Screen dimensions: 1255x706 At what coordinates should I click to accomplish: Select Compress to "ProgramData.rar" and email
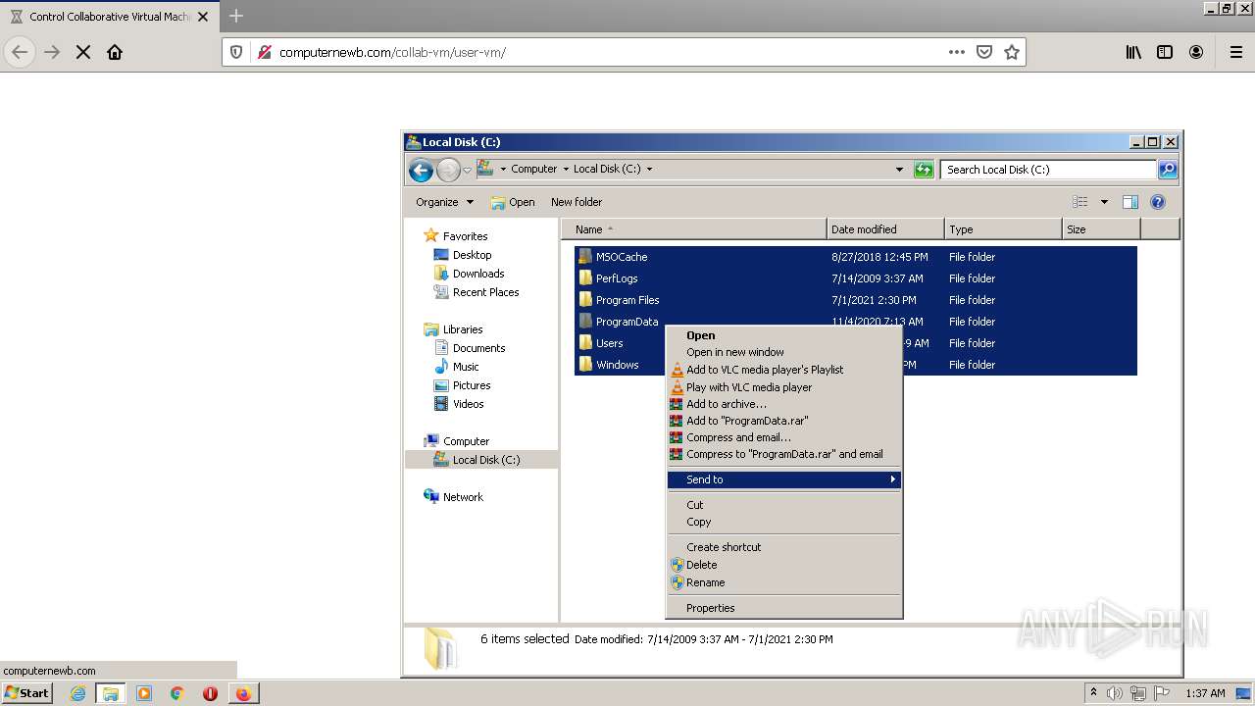point(784,454)
